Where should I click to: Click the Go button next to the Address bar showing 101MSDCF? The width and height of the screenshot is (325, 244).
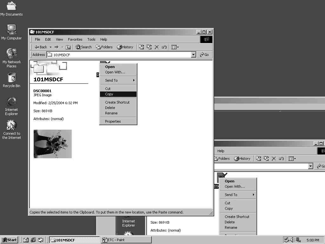[204, 55]
